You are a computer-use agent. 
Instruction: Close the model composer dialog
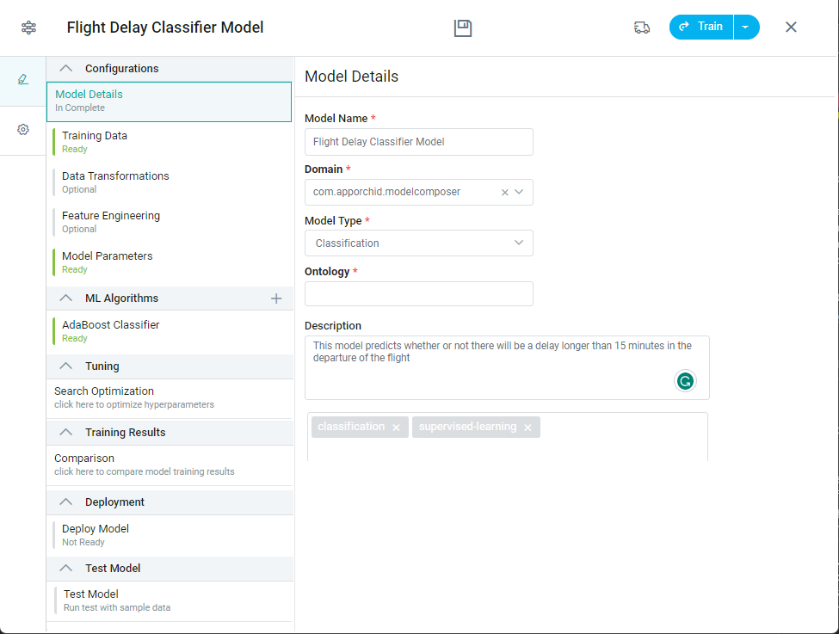coord(791,28)
